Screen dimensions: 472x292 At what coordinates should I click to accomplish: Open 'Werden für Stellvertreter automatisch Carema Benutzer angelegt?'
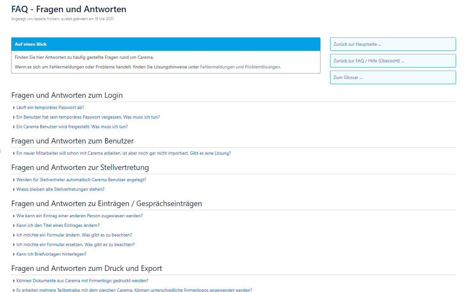coord(81,180)
